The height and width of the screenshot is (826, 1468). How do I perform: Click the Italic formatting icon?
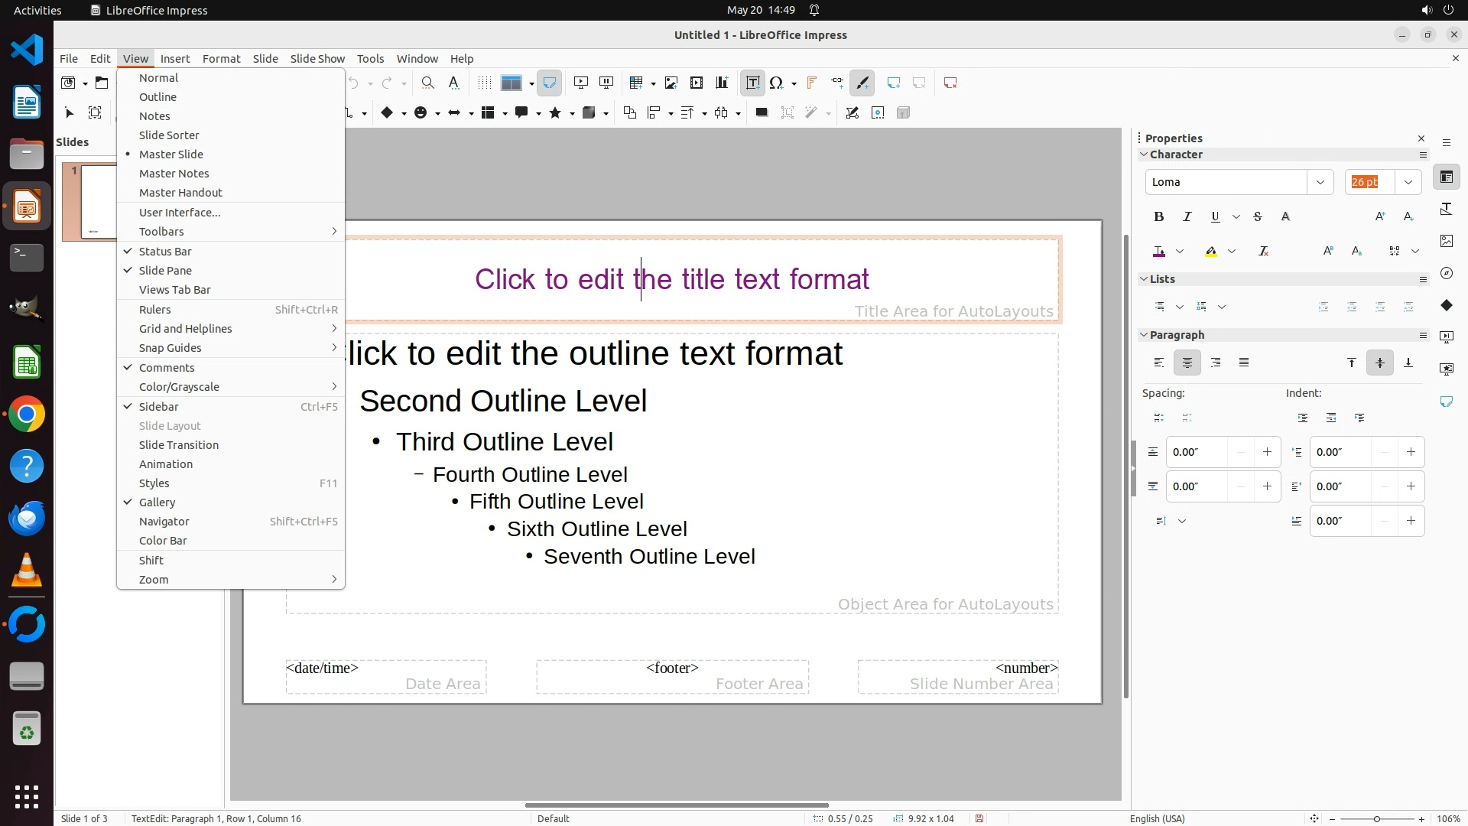click(x=1187, y=217)
